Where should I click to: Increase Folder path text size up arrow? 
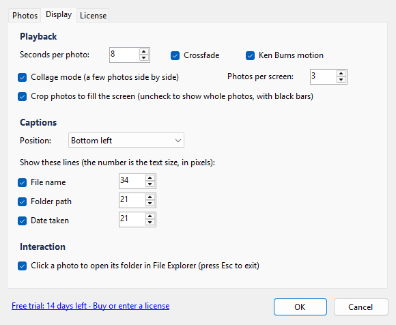(x=150, y=197)
